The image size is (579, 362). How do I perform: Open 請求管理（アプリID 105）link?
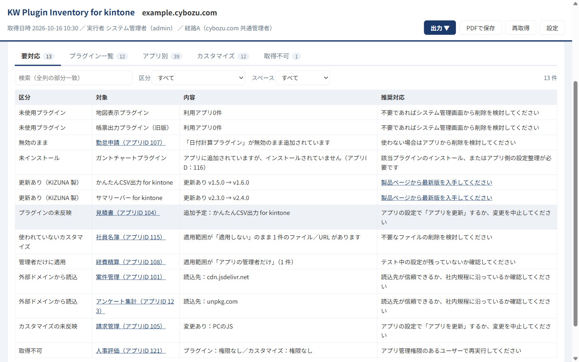[131, 326]
